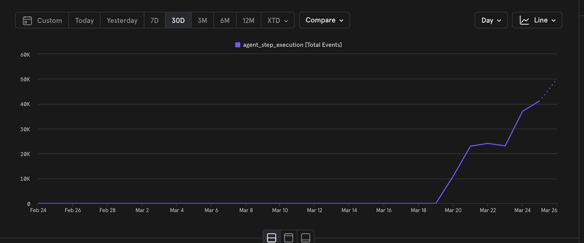The image size is (584, 243).
Task: Select the top panel layout icon
Action: coord(289,237)
